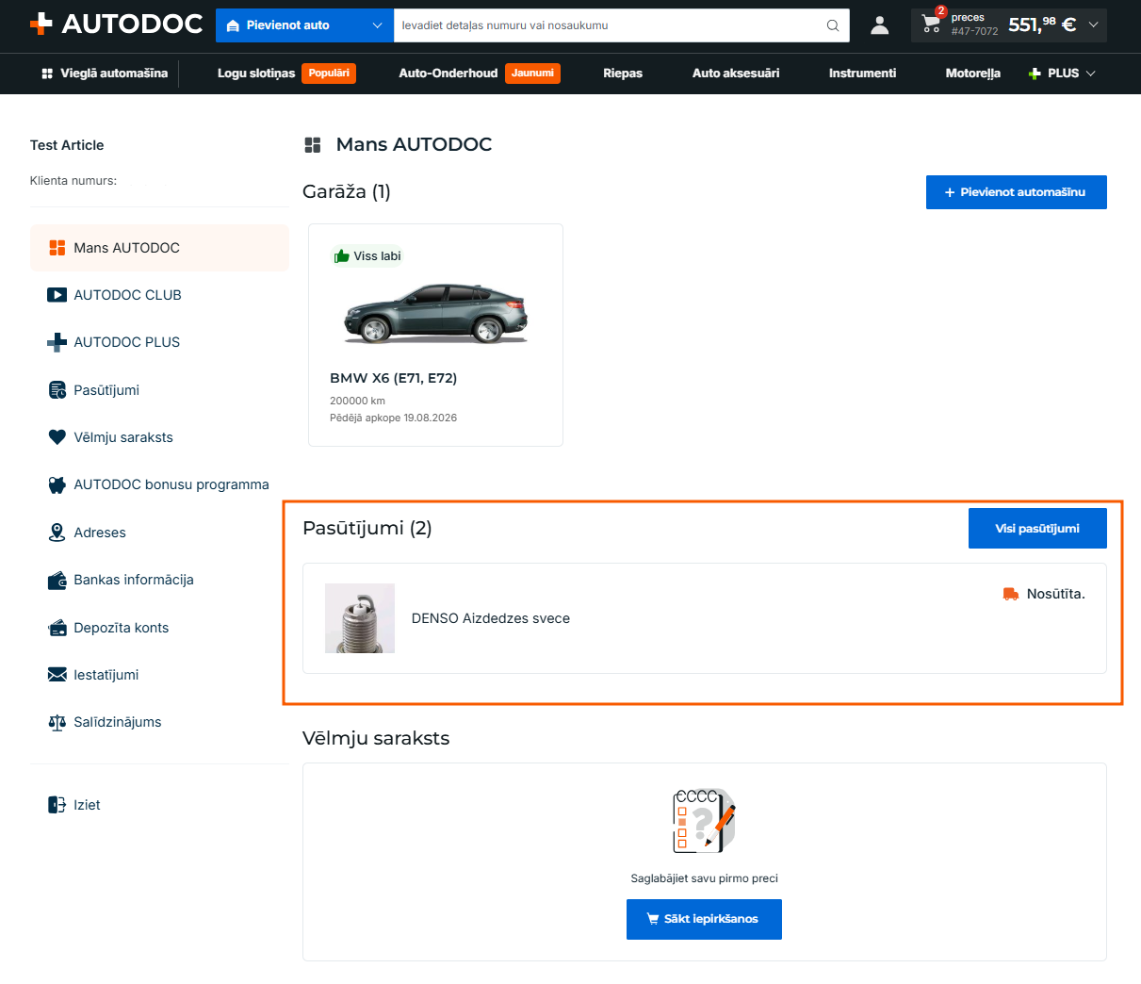Open the Riepas menu item
This screenshot has width=1141, height=984.
623,74
